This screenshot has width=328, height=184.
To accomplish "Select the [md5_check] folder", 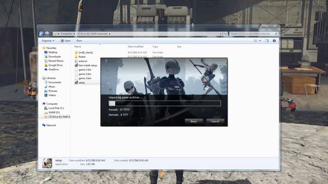I will coord(84,52).
